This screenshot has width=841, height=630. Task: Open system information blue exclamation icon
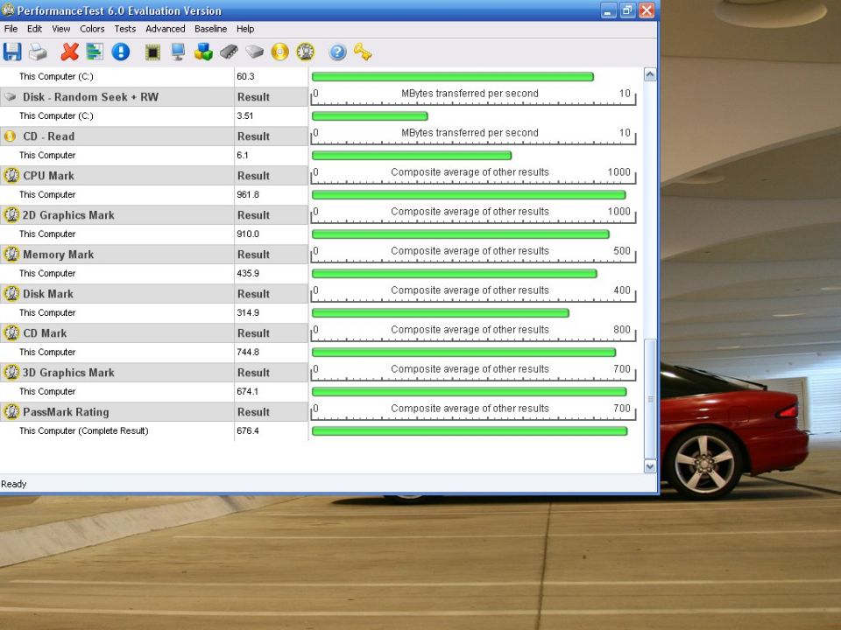121,52
